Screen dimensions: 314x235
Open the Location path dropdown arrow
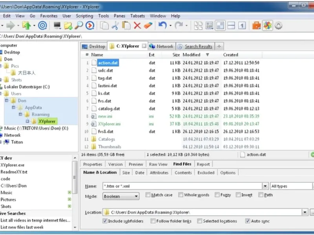point(305,212)
